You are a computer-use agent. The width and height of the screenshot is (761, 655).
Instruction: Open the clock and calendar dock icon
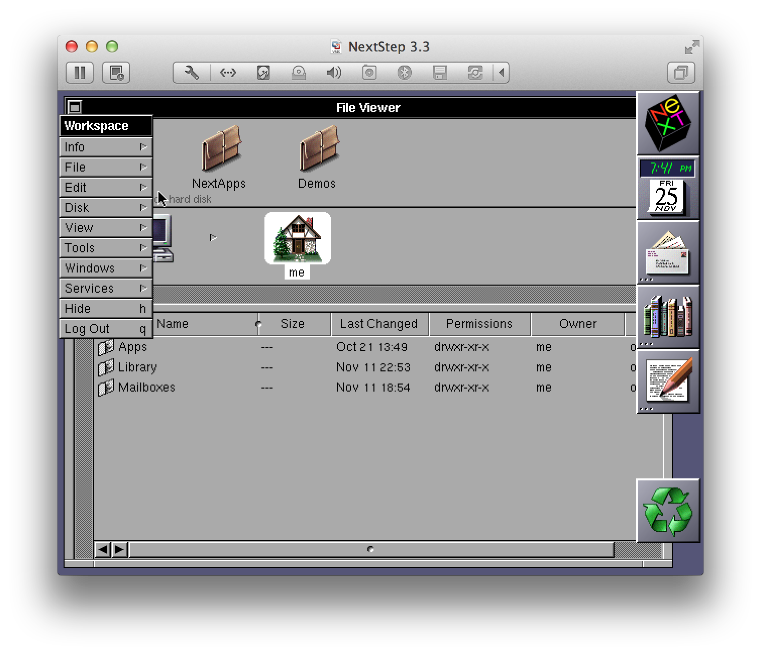tap(668, 188)
